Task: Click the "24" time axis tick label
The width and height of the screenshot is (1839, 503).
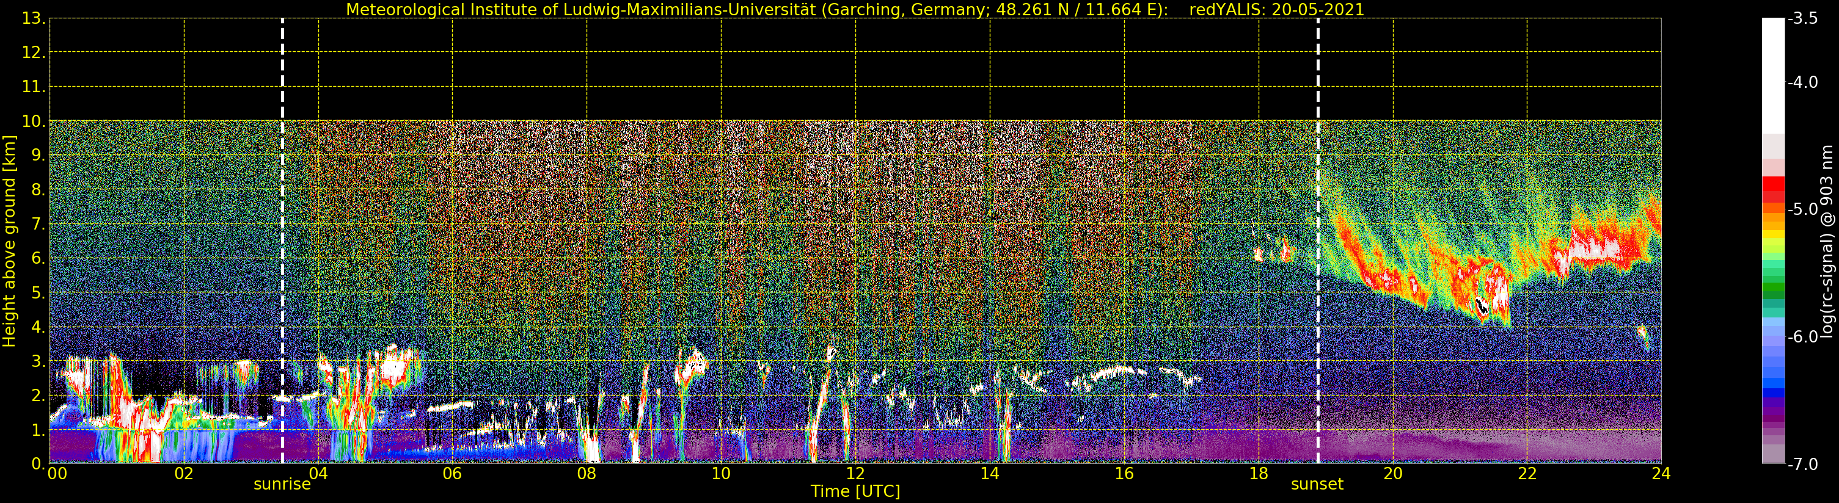Action: [1661, 473]
